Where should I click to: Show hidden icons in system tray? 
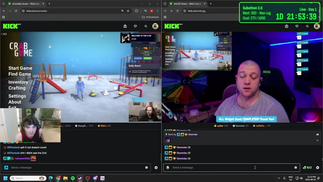coord(279,178)
